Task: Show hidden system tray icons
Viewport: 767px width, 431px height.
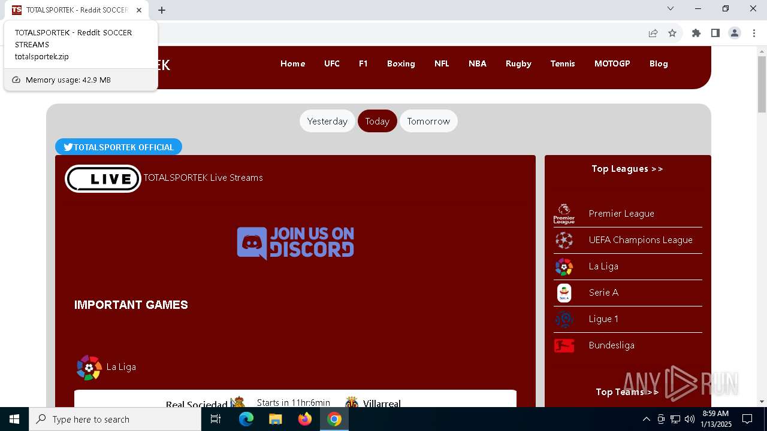Action: click(x=646, y=419)
